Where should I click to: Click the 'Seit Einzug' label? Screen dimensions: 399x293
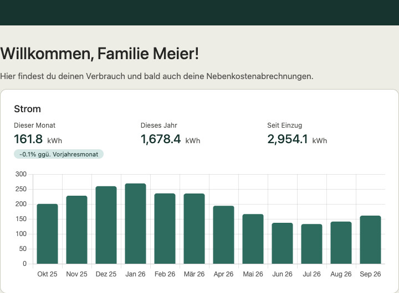(284, 125)
